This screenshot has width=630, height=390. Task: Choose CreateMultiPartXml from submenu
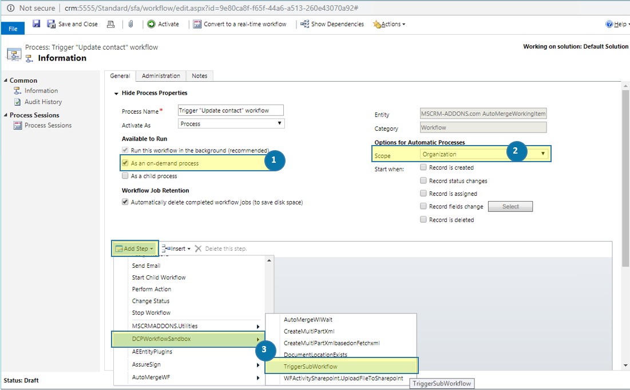[x=309, y=331]
